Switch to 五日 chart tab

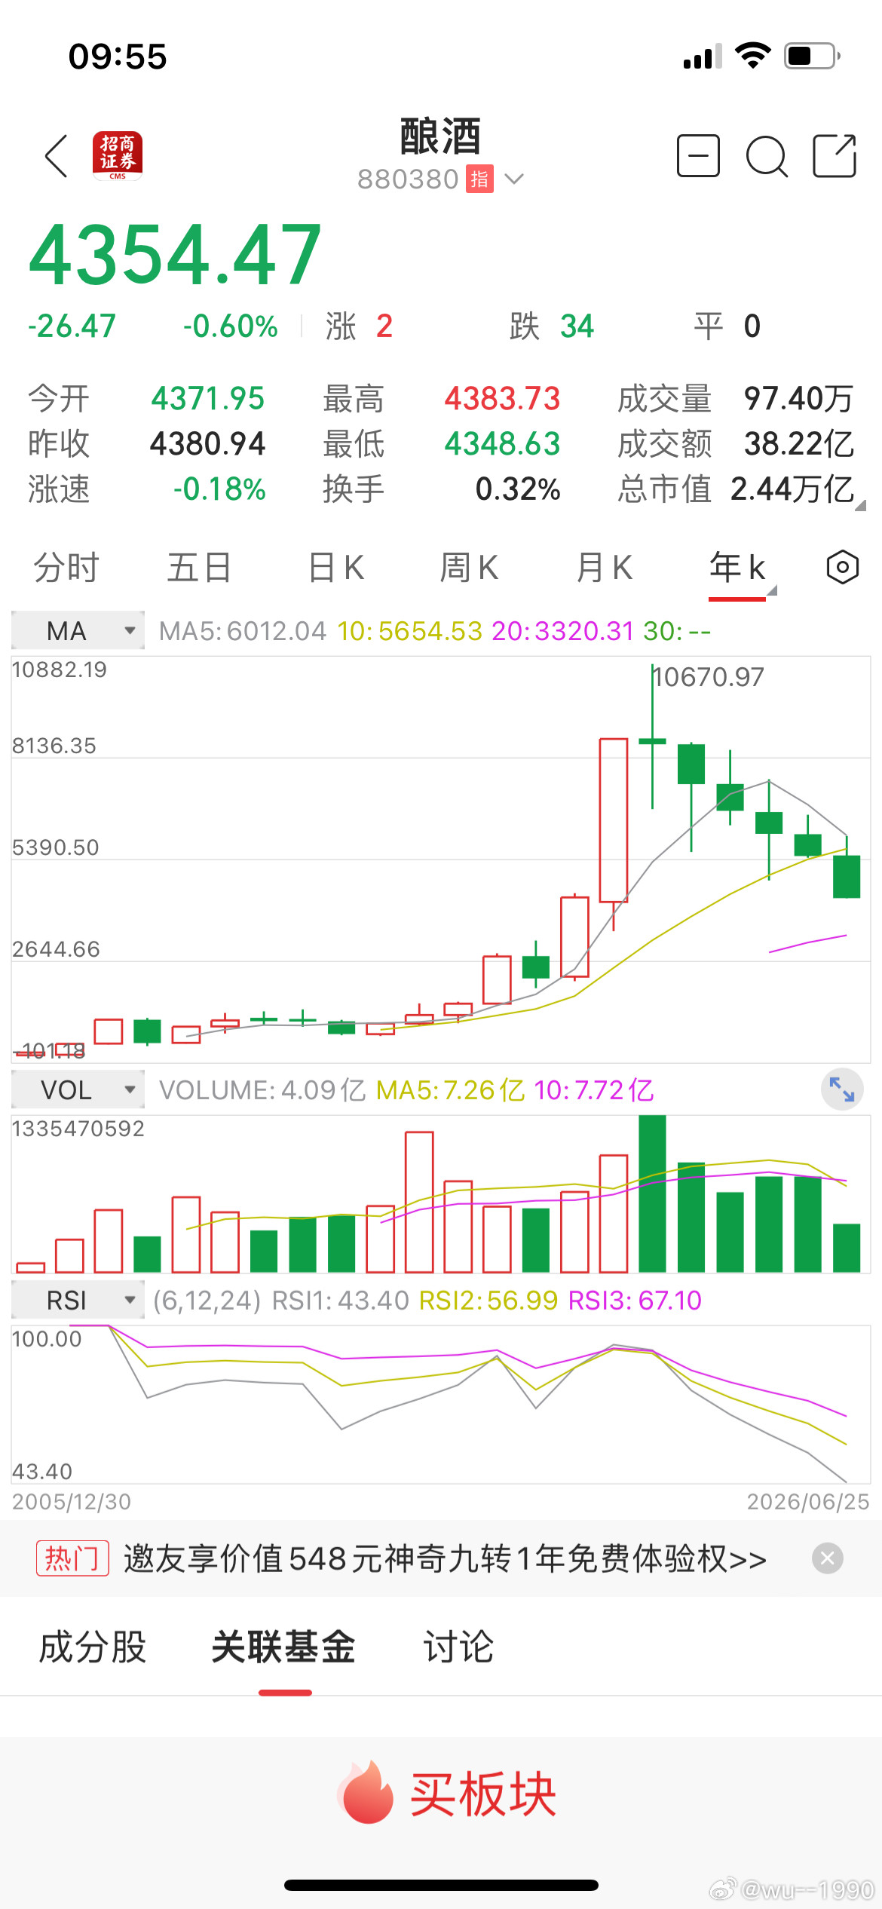coord(199,567)
